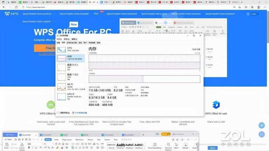Select the CPU graph in Task Manager sidebar

(x=62, y=50)
